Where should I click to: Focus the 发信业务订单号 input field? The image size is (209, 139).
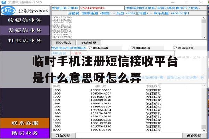pyautogui.click(x=102, y=8)
